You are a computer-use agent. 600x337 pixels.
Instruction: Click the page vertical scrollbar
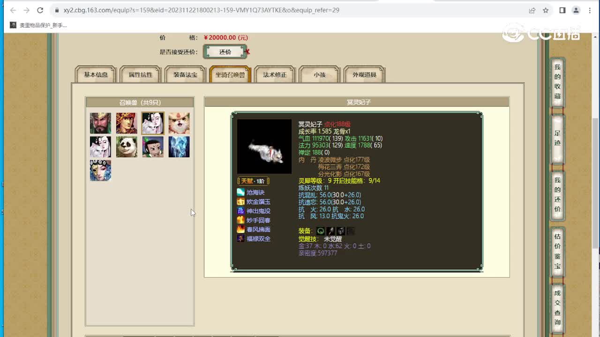click(596, 183)
